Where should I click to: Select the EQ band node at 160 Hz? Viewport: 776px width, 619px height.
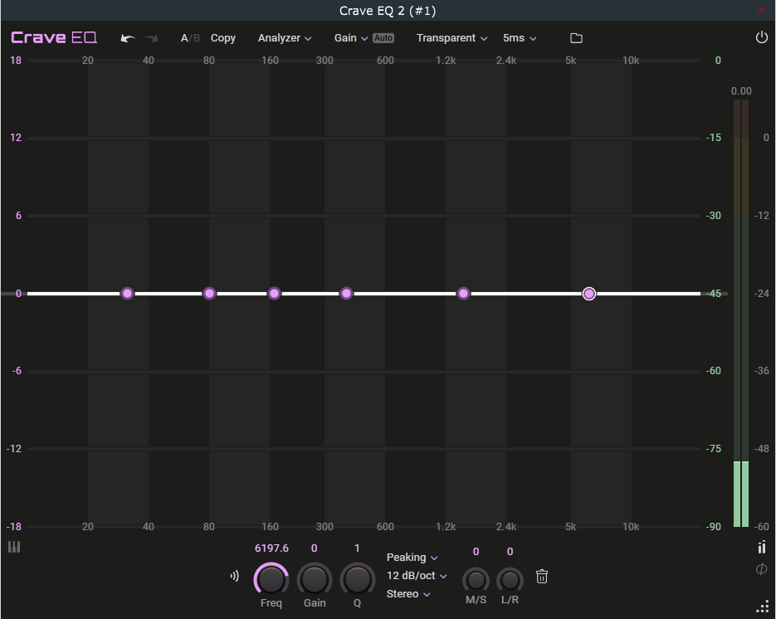pos(274,294)
